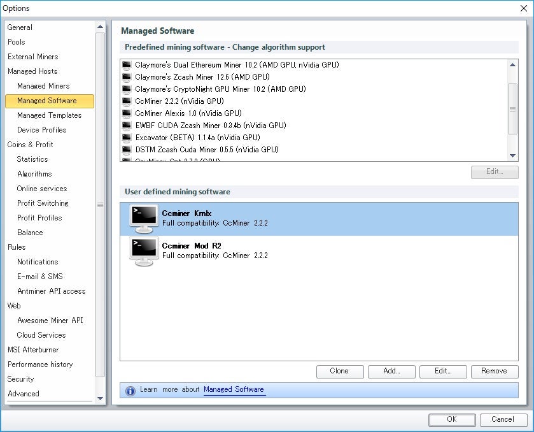Screen dimensions: 534x432
Task: Click the sidebar scrollbar up arrow
Action: click(x=100, y=27)
